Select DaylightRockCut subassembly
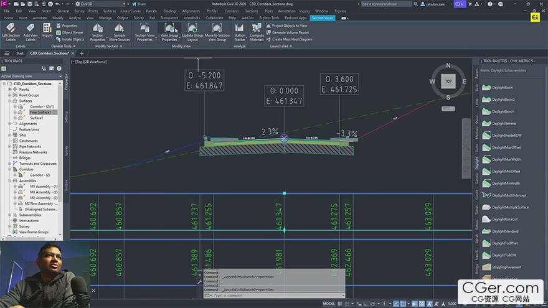The image size is (548, 308). (500, 219)
